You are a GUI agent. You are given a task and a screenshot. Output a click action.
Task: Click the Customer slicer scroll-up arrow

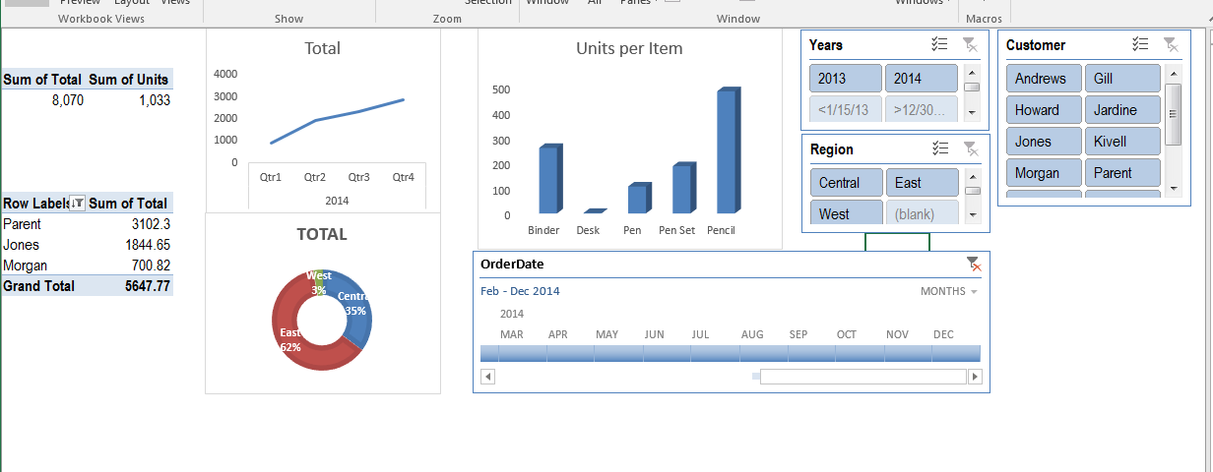pyautogui.click(x=1173, y=74)
